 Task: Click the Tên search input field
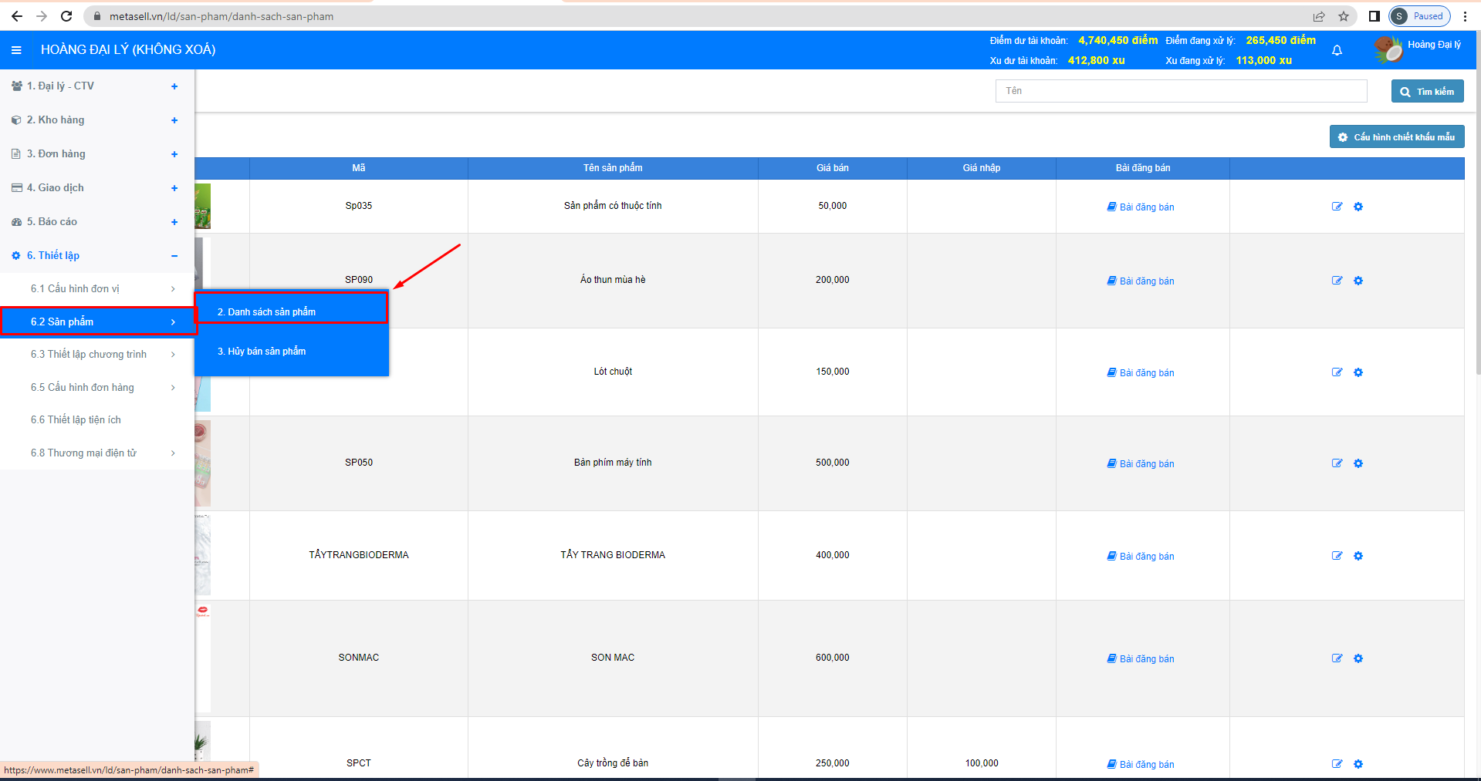[1180, 91]
